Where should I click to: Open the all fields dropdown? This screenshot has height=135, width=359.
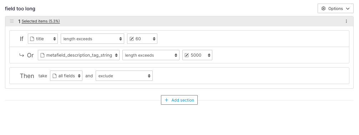[x=66, y=76]
